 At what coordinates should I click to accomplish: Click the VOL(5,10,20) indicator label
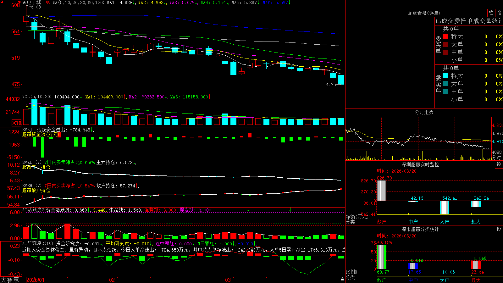[x=37, y=97]
